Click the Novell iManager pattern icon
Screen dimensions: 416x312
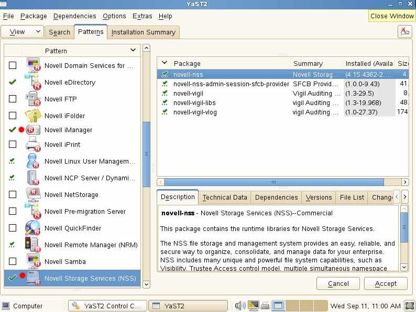tap(33, 130)
